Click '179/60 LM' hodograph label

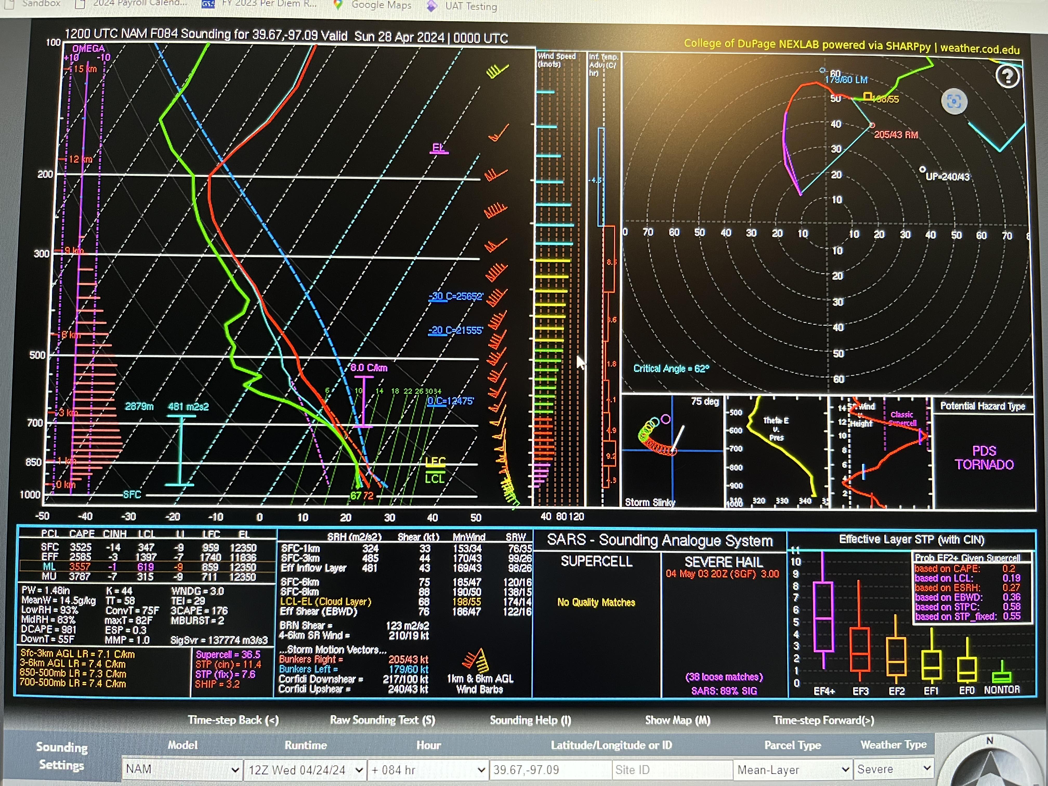pos(846,80)
